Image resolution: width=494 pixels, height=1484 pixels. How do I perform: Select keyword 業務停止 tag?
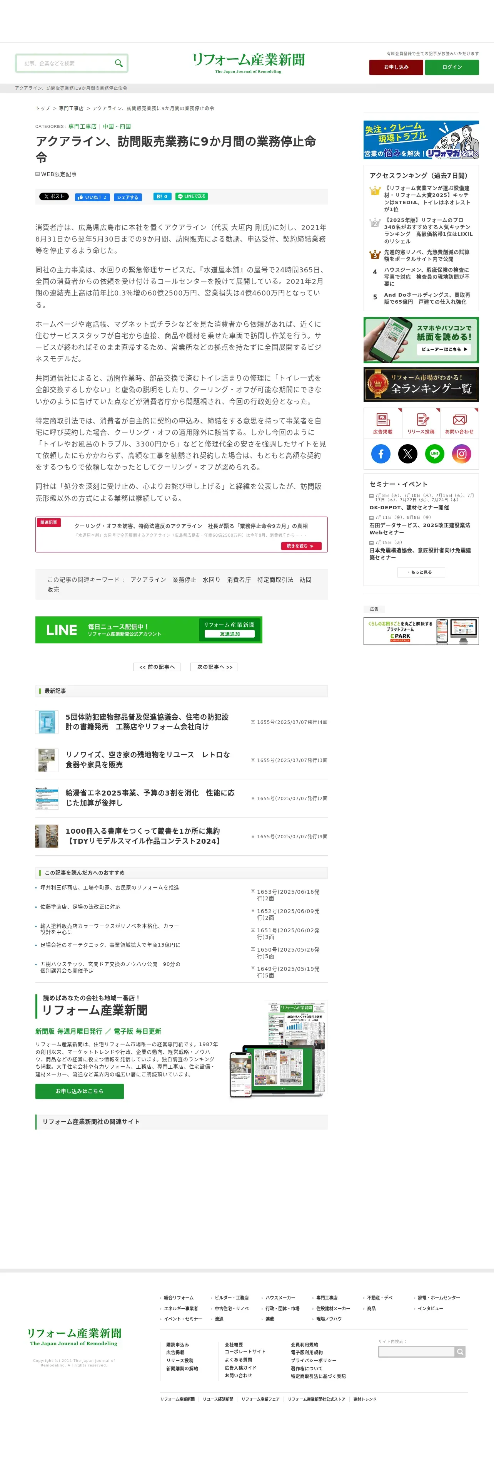[x=184, y=579]
